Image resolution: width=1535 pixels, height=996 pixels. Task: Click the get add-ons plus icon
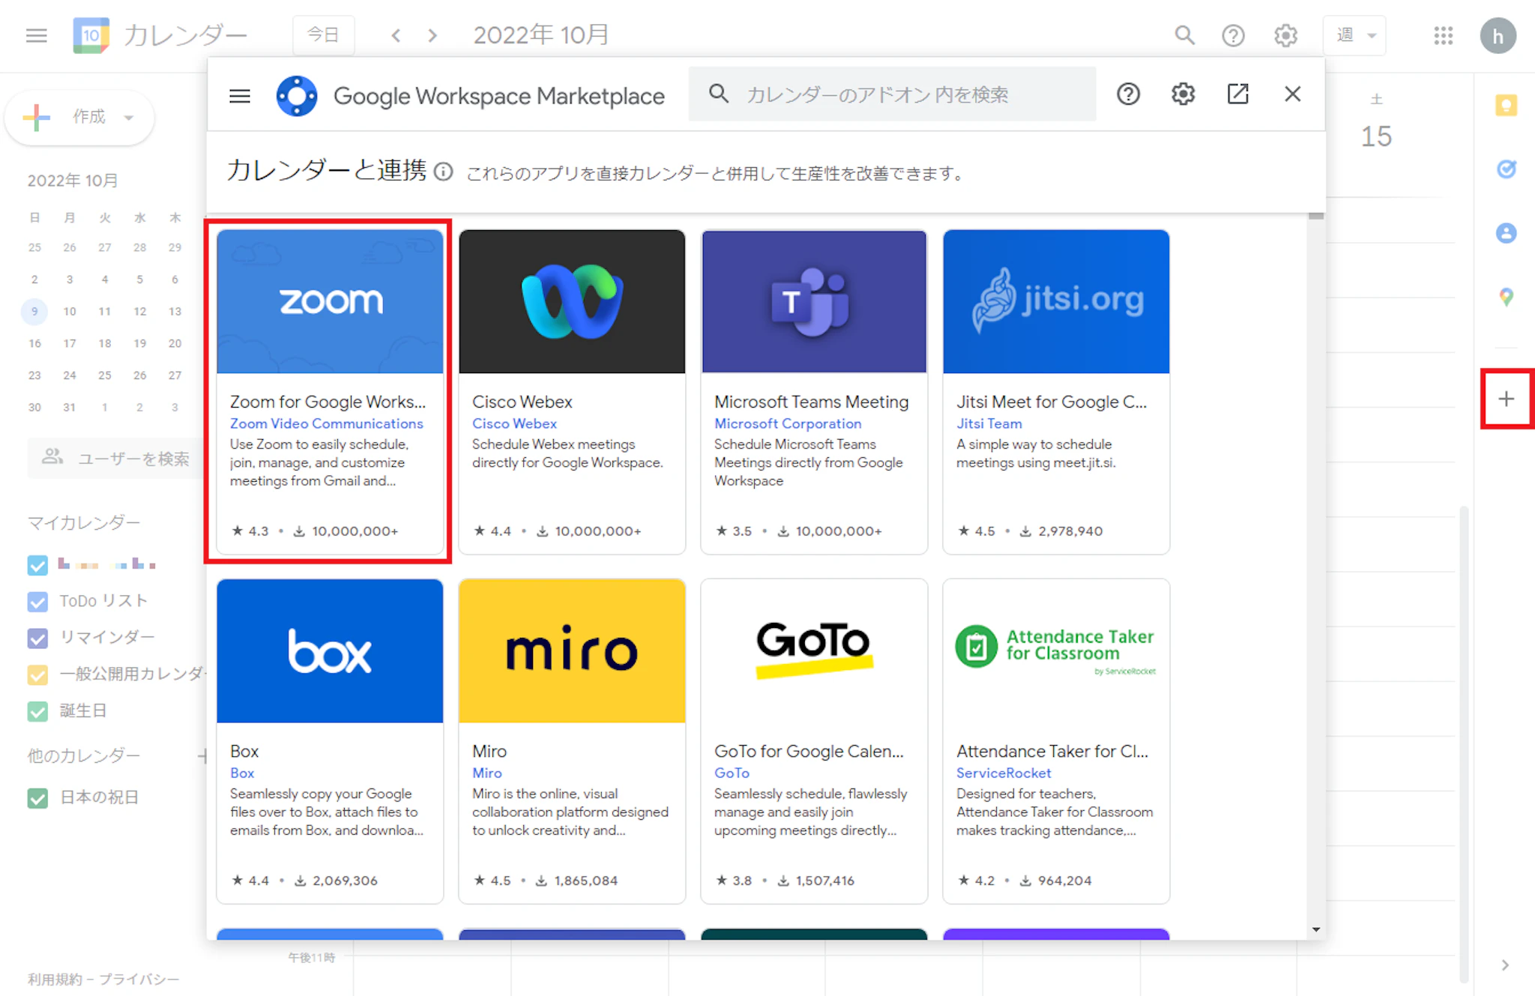(x=1506, y=399)
